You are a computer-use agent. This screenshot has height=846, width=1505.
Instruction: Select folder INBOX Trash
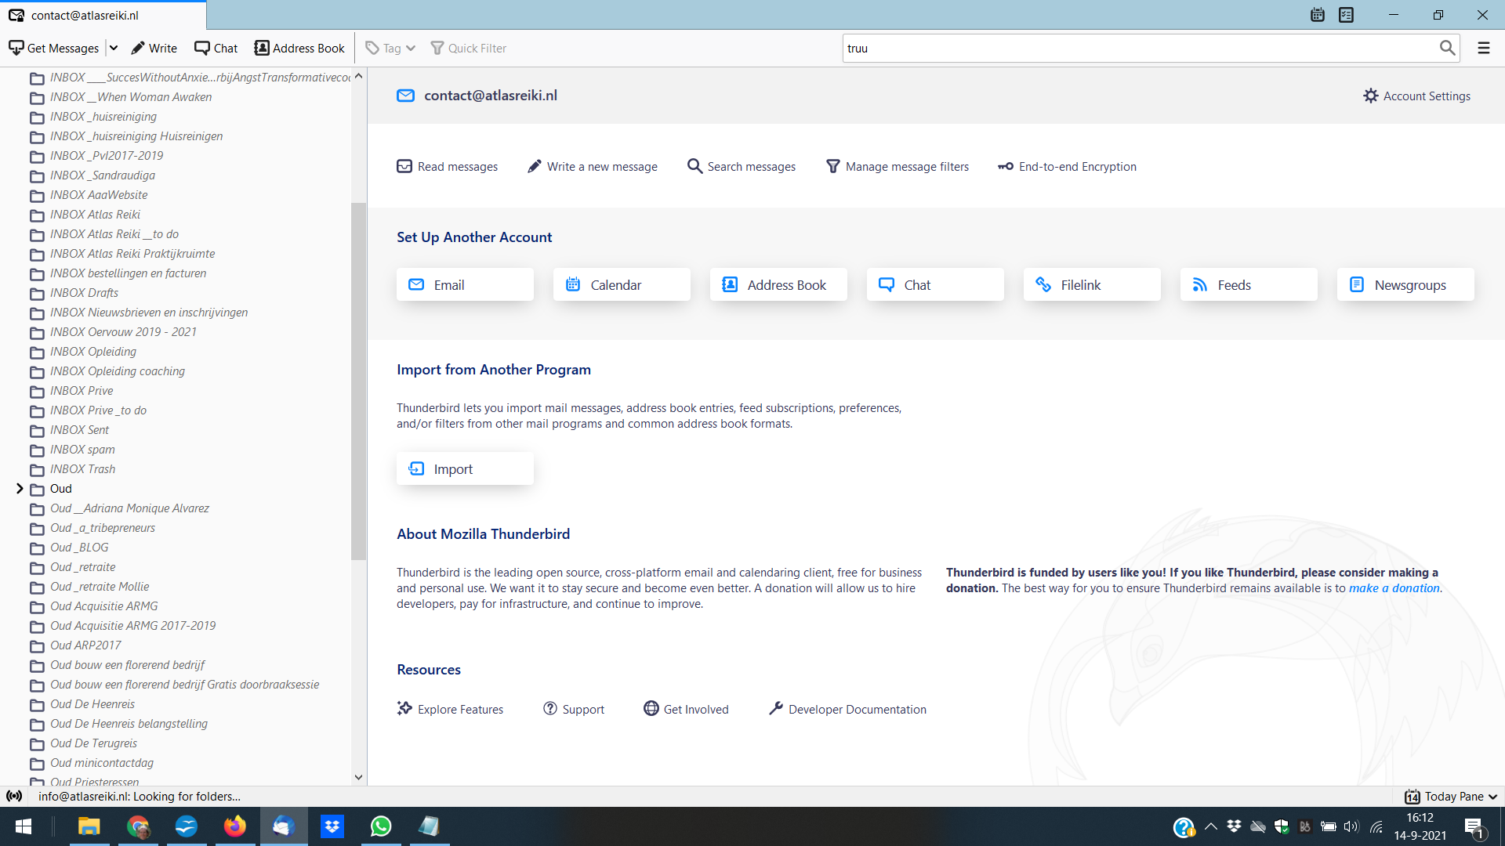point(82,469)
